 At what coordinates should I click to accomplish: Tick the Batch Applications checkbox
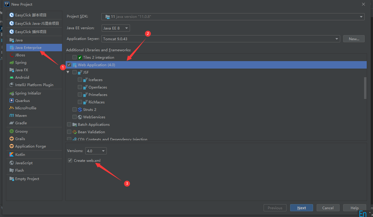click(69, 125)
